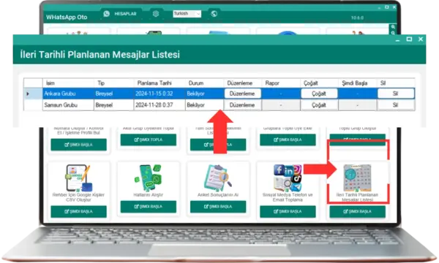Click ŞİMDİ BAŞLA under Gruplara Toplu Üye Ekle
439x263 pixels.
tap(288, 140)
